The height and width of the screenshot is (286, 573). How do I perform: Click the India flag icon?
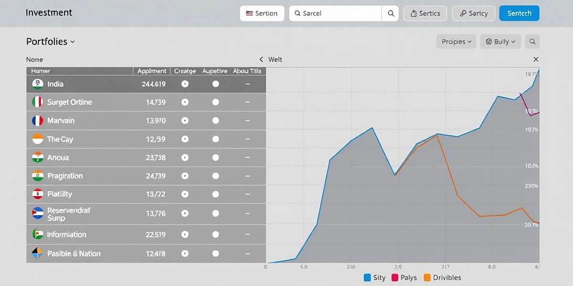(38, 84)
